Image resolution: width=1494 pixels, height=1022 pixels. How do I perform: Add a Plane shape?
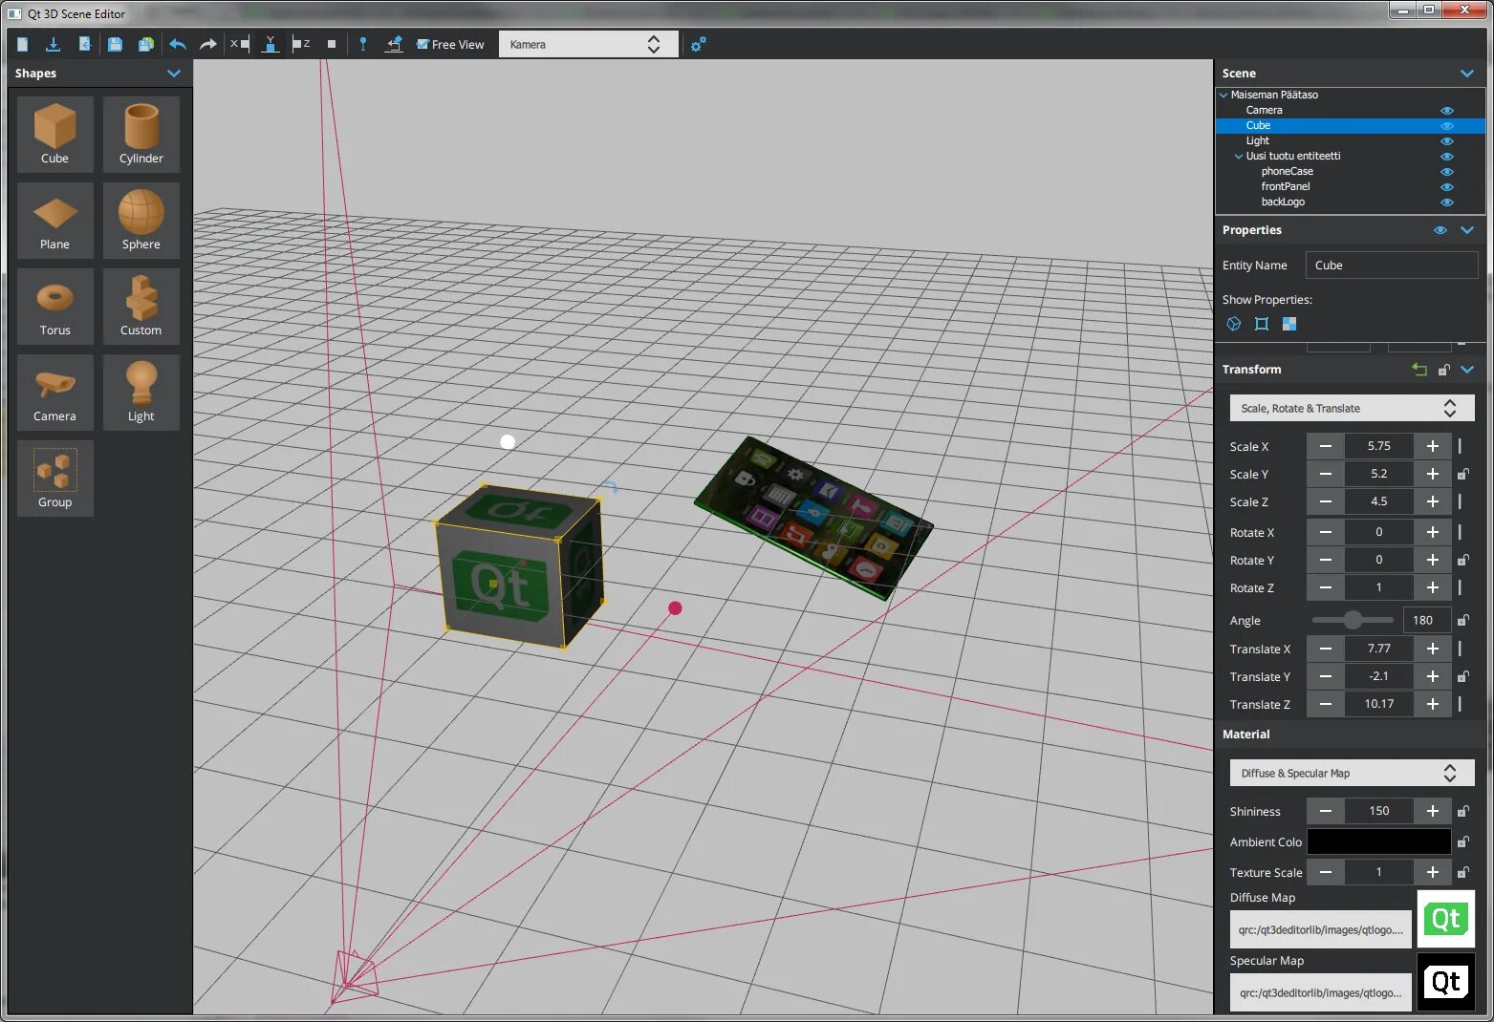(x=54, y=220)
